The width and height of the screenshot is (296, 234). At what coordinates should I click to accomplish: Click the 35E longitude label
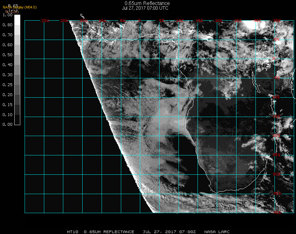tap(277, 21)
